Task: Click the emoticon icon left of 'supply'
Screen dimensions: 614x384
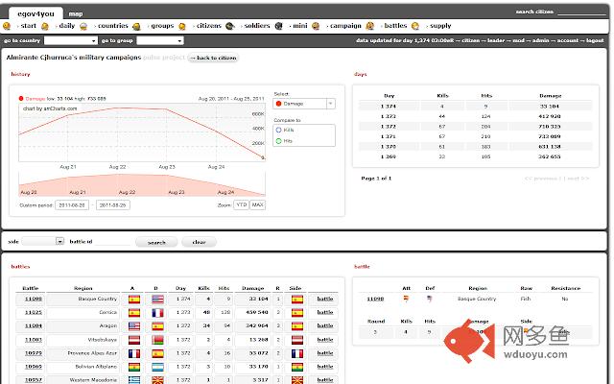Action: click(x=415, y=26)
